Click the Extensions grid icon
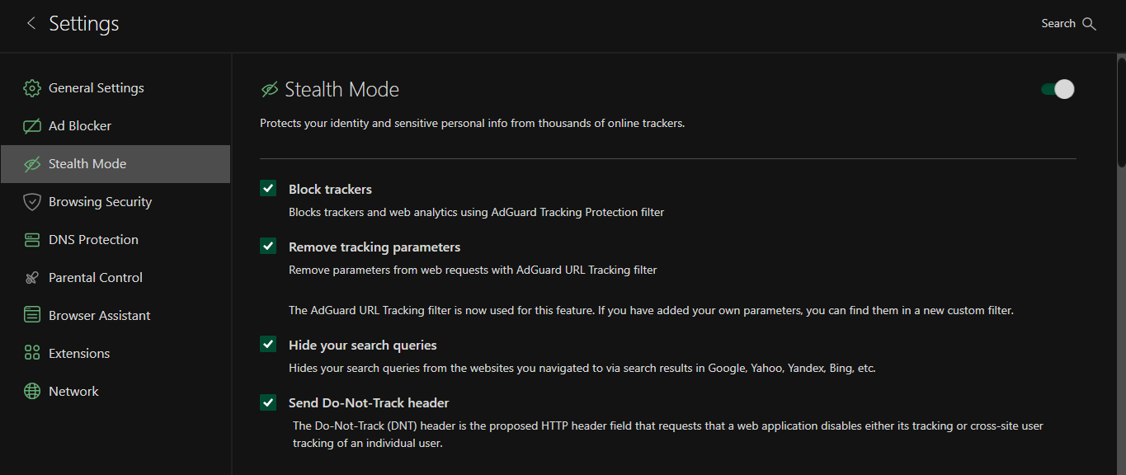Image resolution: width=1126 pixels, height=475 pixels. click(x=32, y=354)
